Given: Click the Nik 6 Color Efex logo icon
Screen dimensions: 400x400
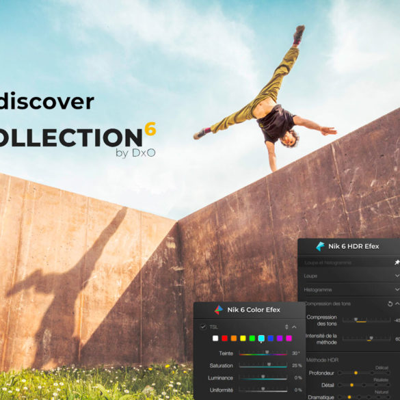Looking at the screenshot, I should (218, 310).
